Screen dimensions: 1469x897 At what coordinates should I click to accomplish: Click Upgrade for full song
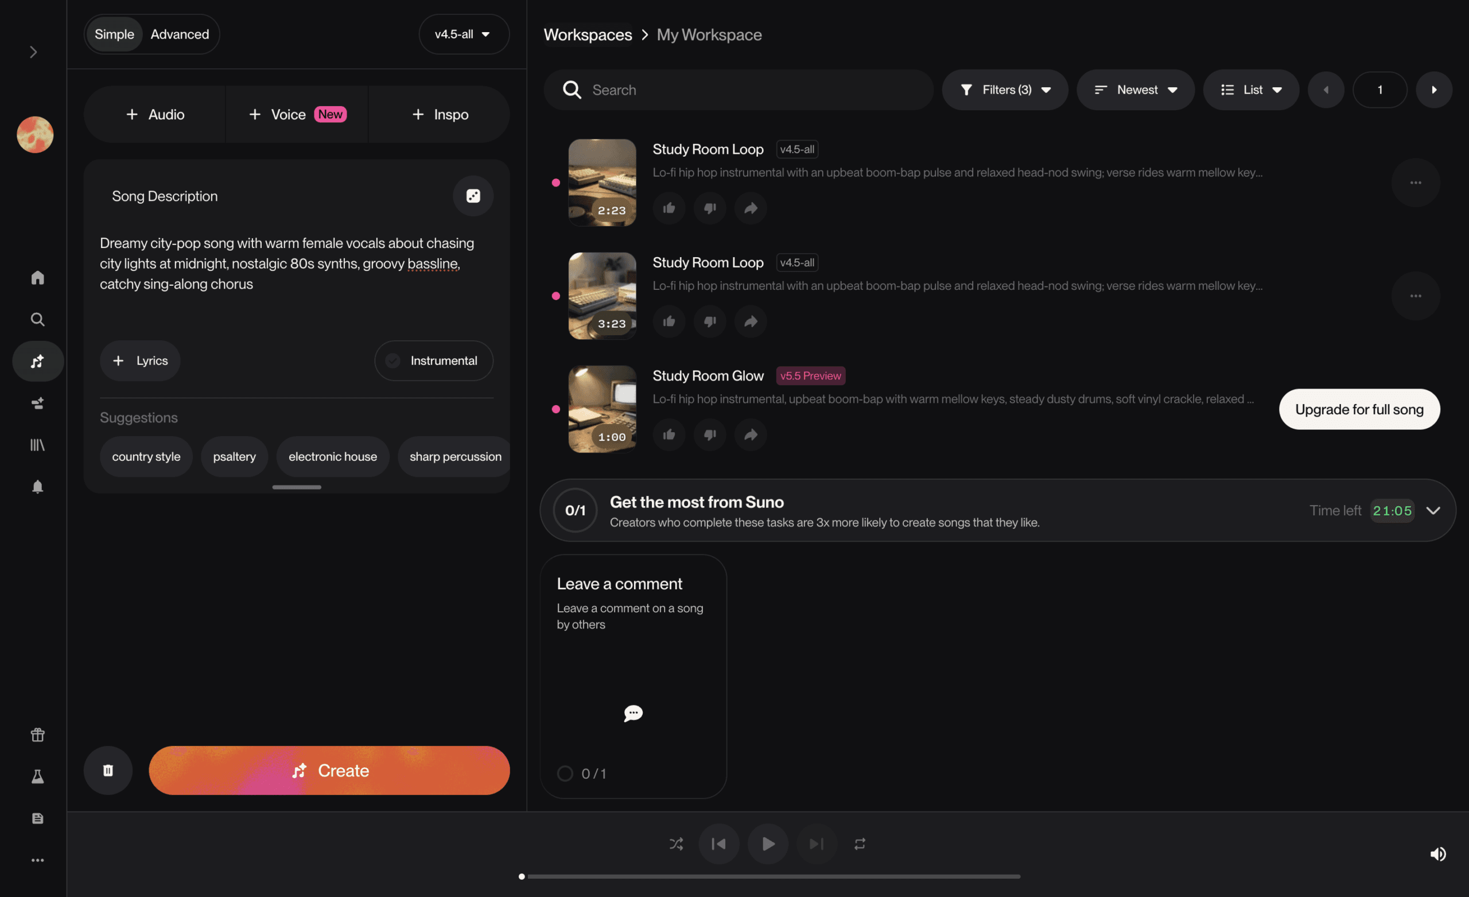(x=1359, y=409)
